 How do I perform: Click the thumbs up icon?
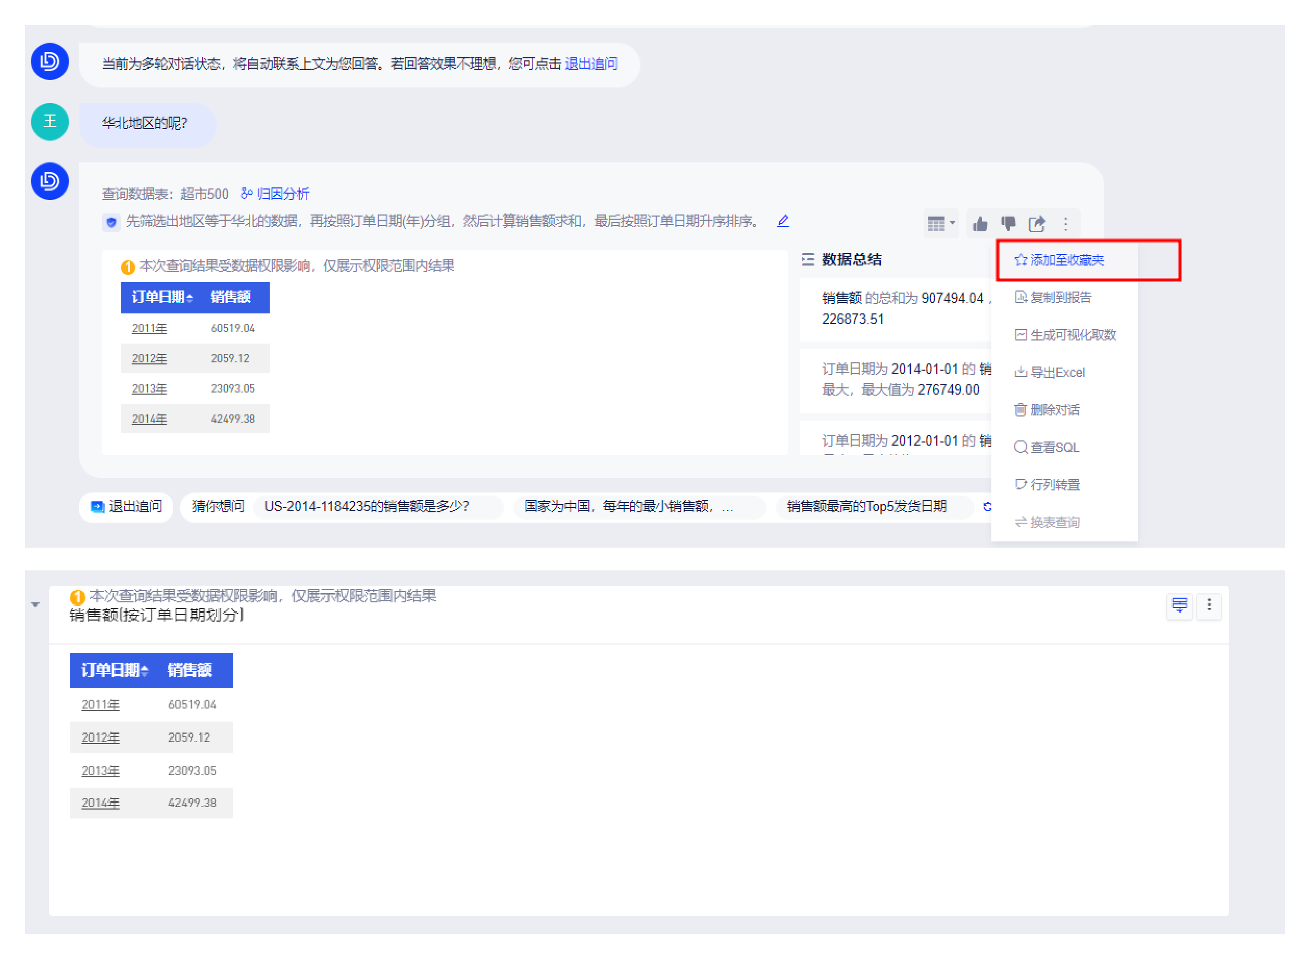(x=980, y=224)
